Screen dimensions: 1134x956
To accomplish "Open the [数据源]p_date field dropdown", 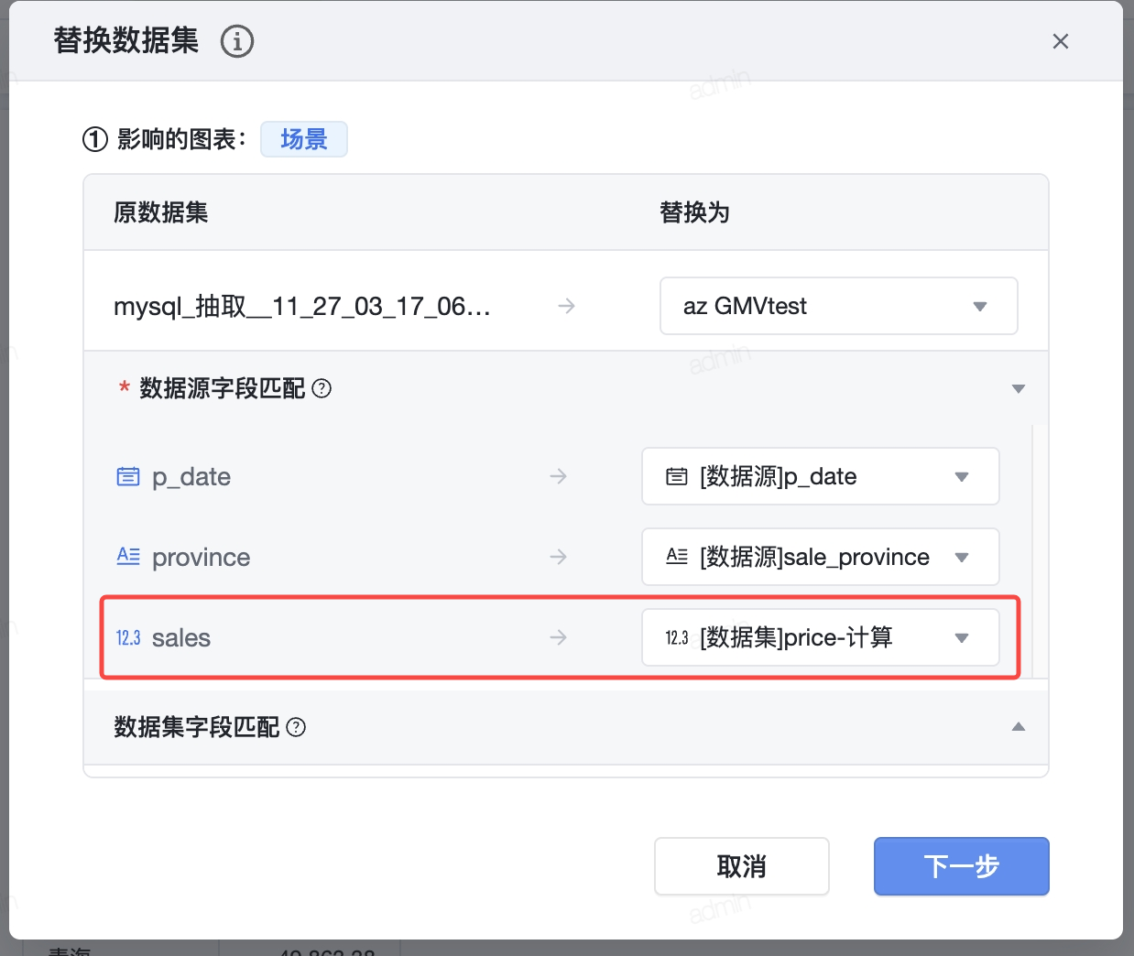I will (x=820, y=476).
